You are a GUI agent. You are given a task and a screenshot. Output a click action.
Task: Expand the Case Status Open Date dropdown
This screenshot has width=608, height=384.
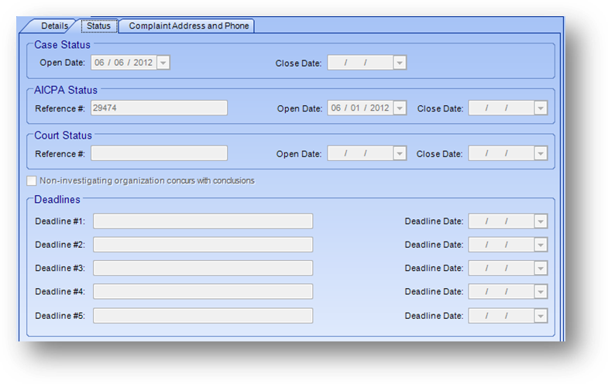tap(163, 63)
